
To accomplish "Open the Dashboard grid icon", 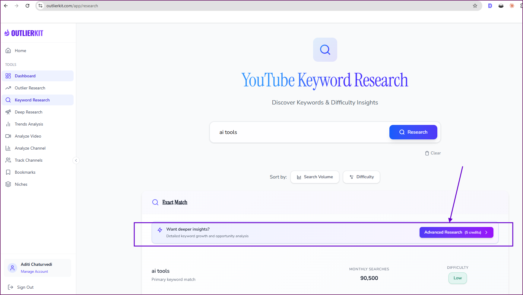I will tap(8, 76).
